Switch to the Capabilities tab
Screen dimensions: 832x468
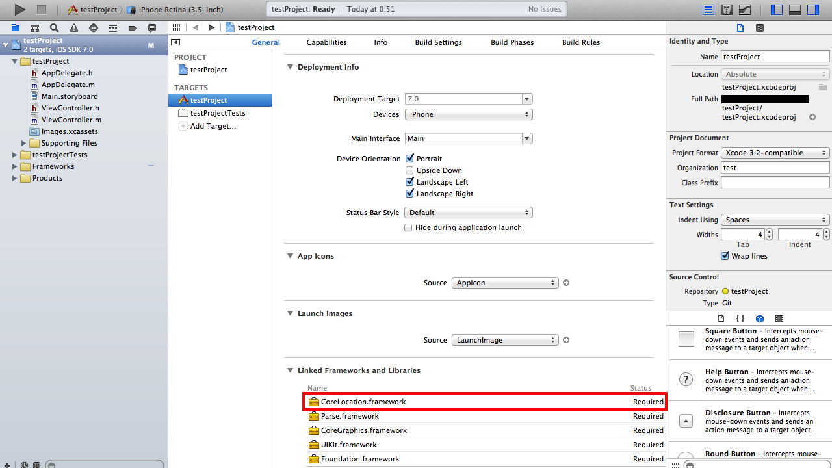(327, 42)
